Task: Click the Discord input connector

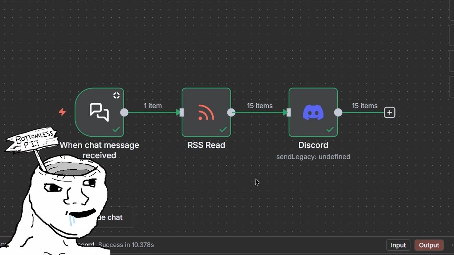Action: click(289, 113)
